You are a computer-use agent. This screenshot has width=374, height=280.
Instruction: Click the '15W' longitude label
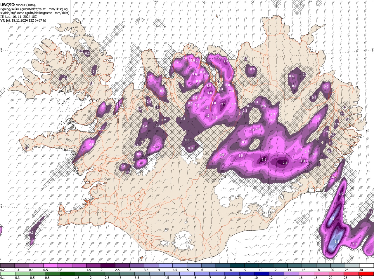309,1
